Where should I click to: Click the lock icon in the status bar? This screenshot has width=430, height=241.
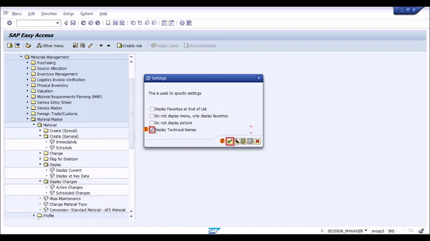tap(421, 231)
